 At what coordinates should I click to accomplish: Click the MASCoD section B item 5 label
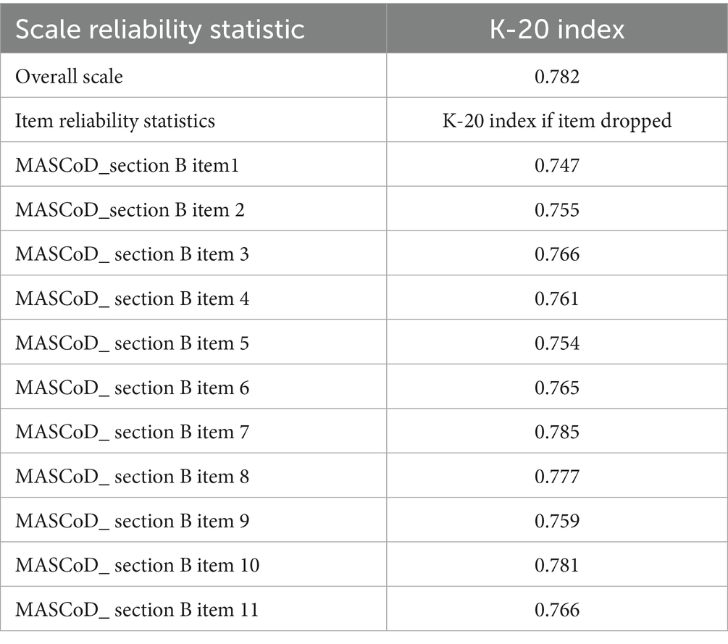point(132,343)
